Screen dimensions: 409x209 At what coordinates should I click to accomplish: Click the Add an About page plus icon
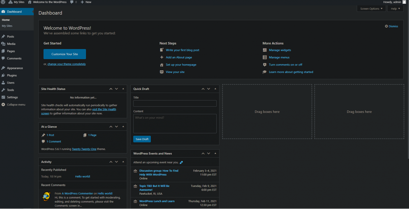pos(162,57)
